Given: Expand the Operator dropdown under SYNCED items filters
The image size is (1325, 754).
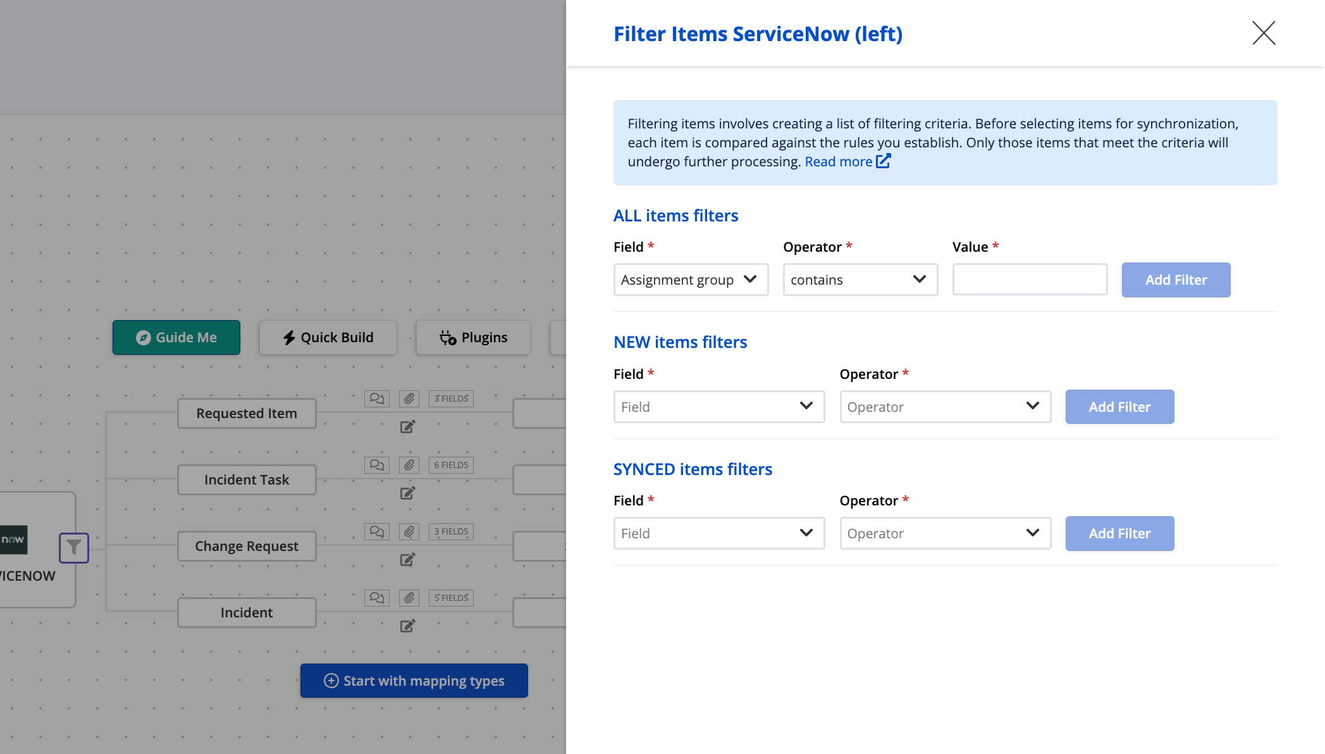Looking at the screenshot, I should 945,533.
